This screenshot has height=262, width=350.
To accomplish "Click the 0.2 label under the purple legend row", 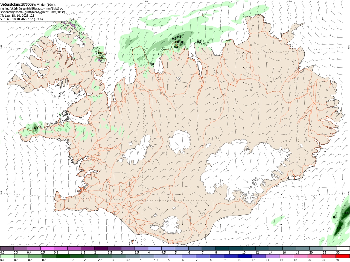I will 2,252.
